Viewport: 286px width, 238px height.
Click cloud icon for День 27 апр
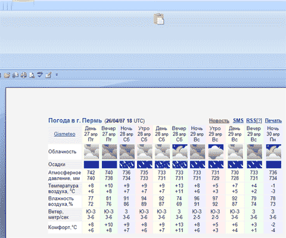point(91,152)
